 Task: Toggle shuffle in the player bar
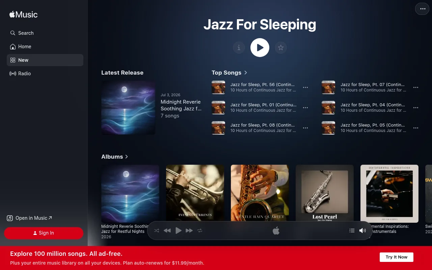click(x=157, y=231)
